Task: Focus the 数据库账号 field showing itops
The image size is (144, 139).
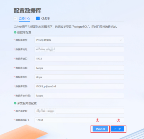Action: 79,77
